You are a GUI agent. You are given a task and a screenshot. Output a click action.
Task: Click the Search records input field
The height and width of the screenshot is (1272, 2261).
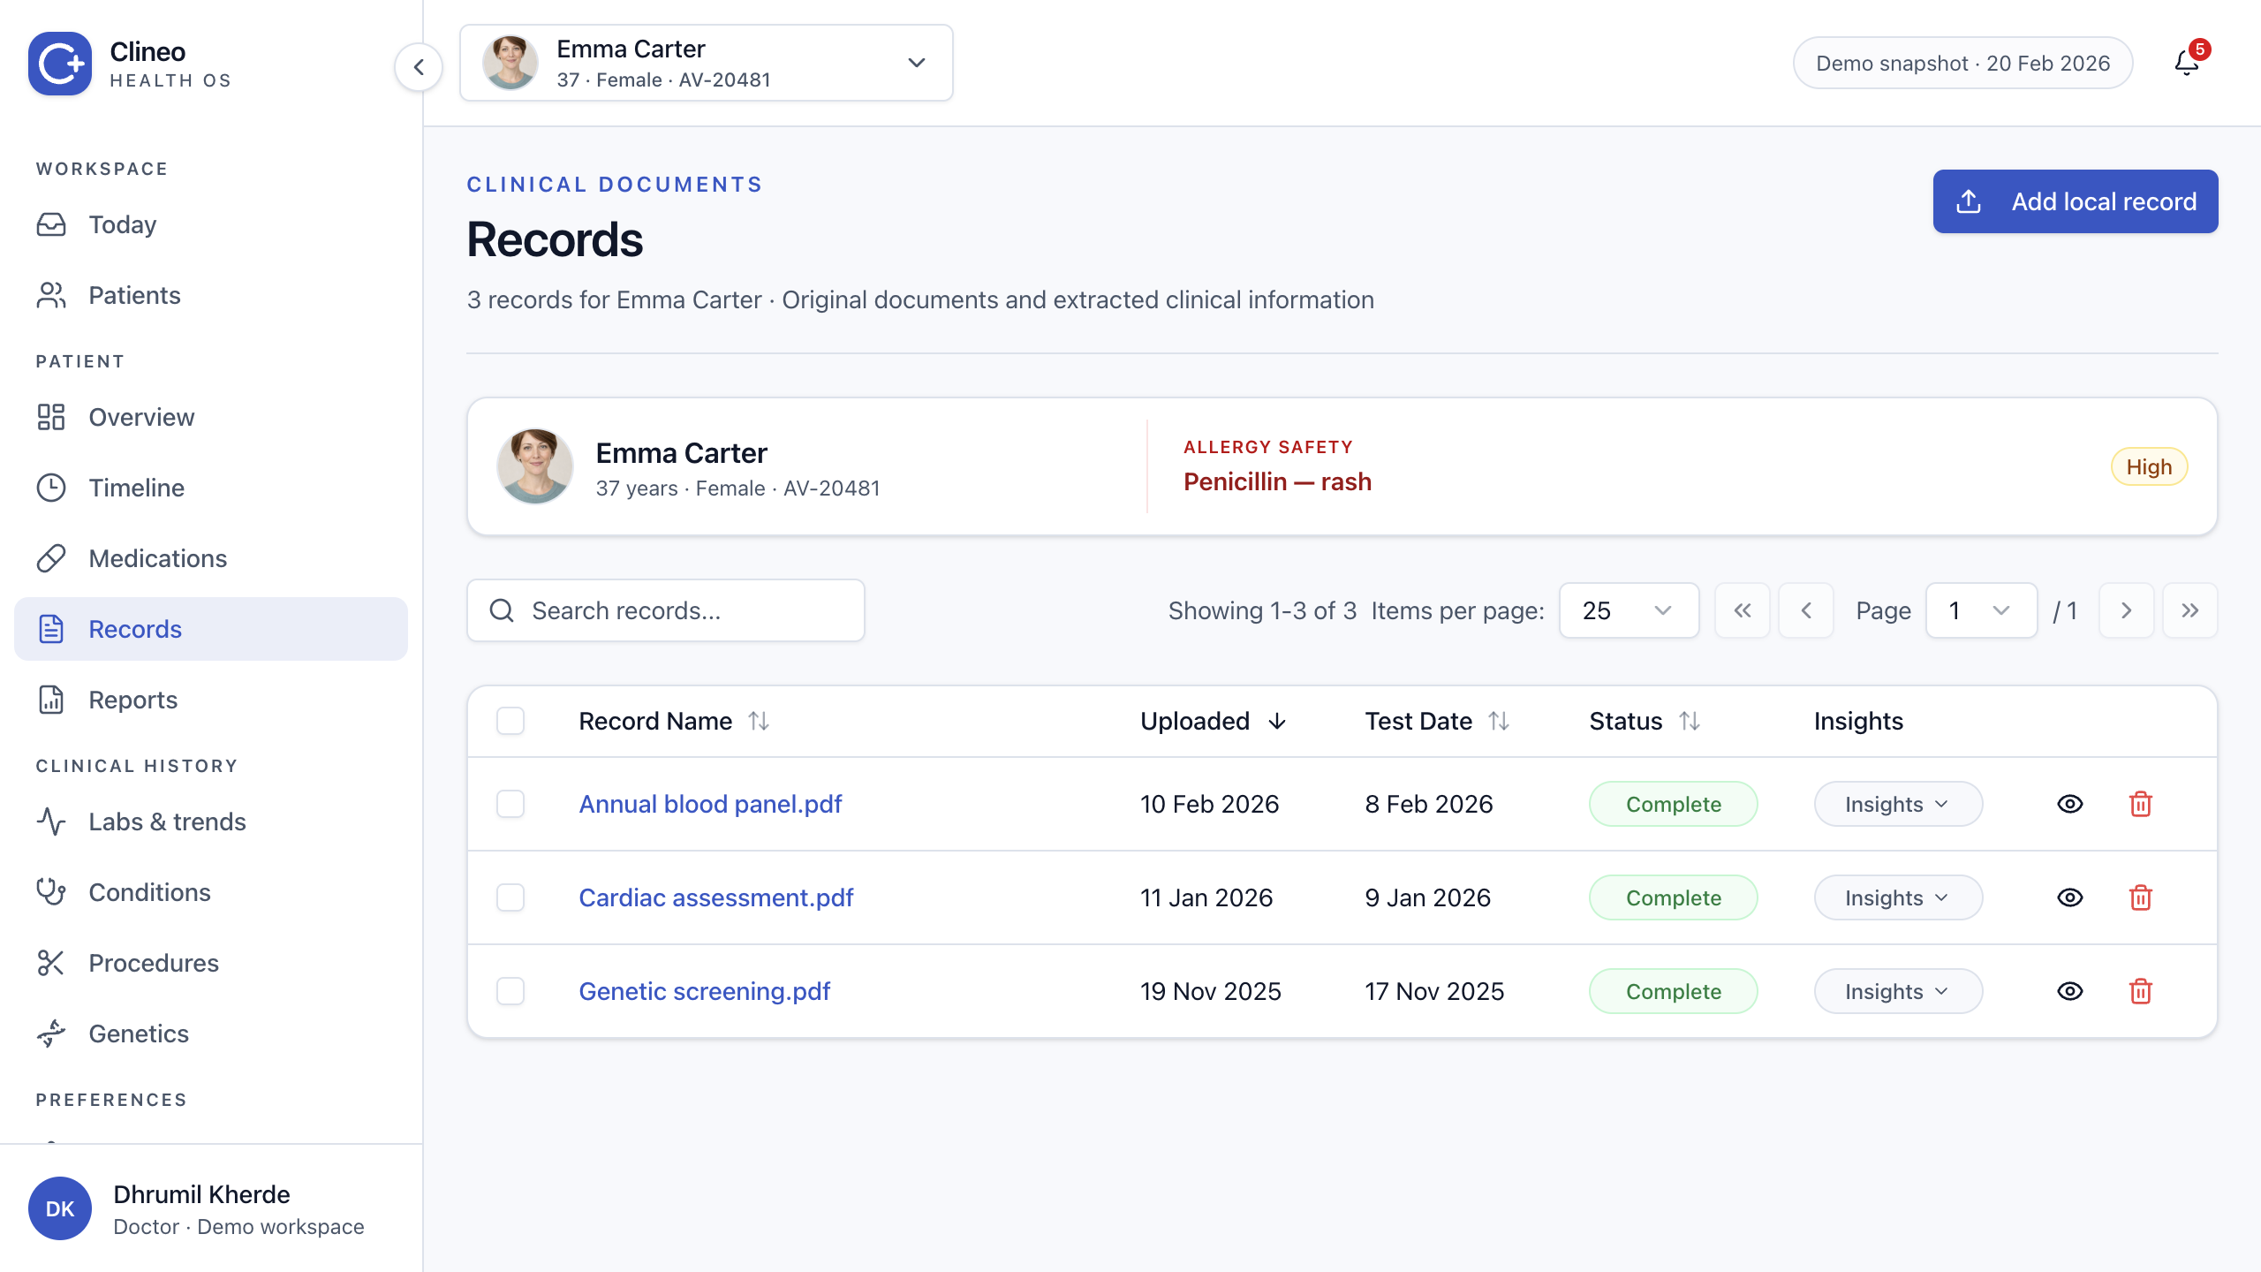tap(666, 610)
